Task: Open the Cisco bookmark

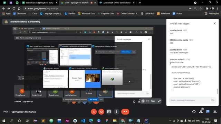Action: tap(33, 13)
